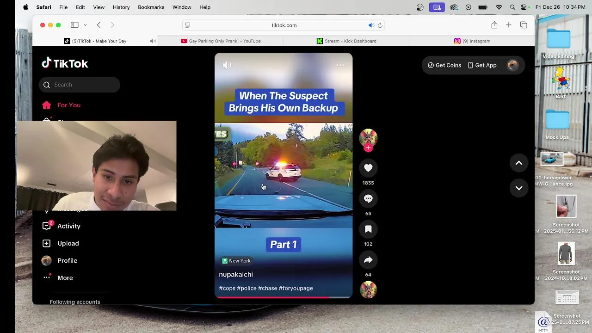Click the tiktok.com address field

[284, 25]
